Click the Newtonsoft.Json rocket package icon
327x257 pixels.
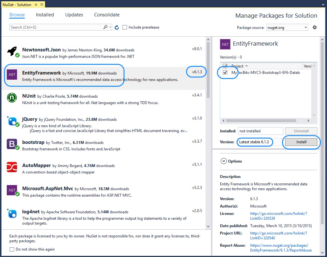(x=13, y=52)
